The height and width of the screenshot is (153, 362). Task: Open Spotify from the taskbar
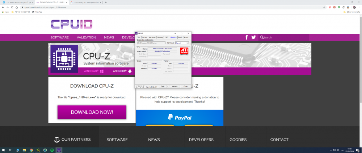[x=52, y=150]
